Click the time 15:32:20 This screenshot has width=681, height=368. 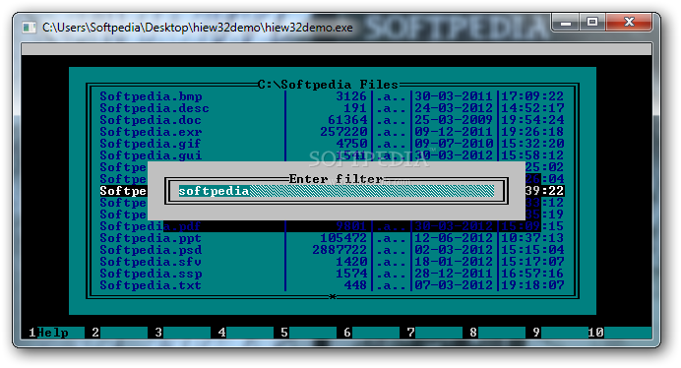(x=533, y=144)
